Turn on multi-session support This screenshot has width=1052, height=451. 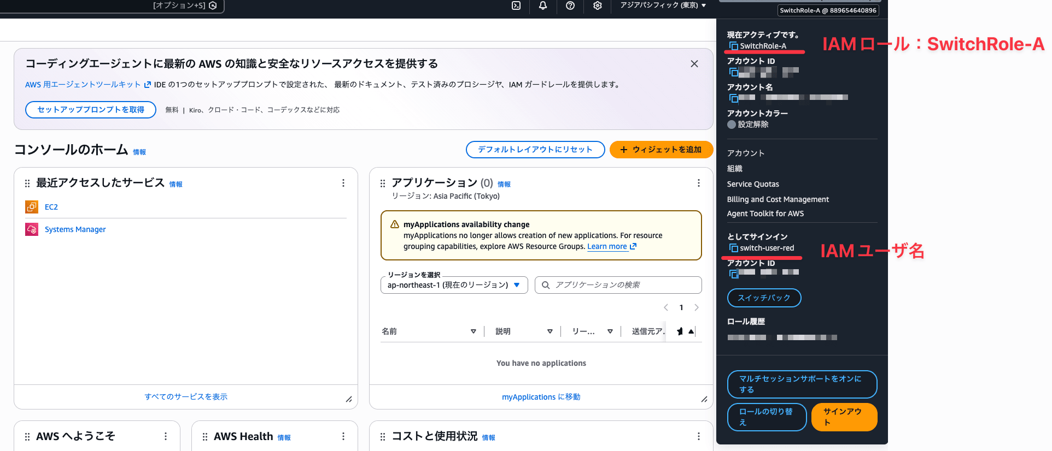click(802, 384)
